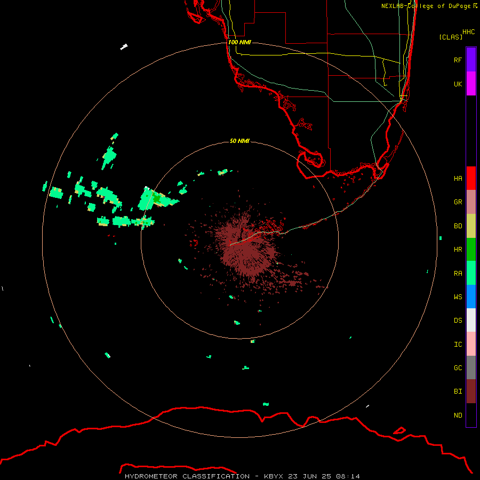The height and width of the screenshot is (480, 480).
Task: Click the RF legend label
Action: [458, 60]
